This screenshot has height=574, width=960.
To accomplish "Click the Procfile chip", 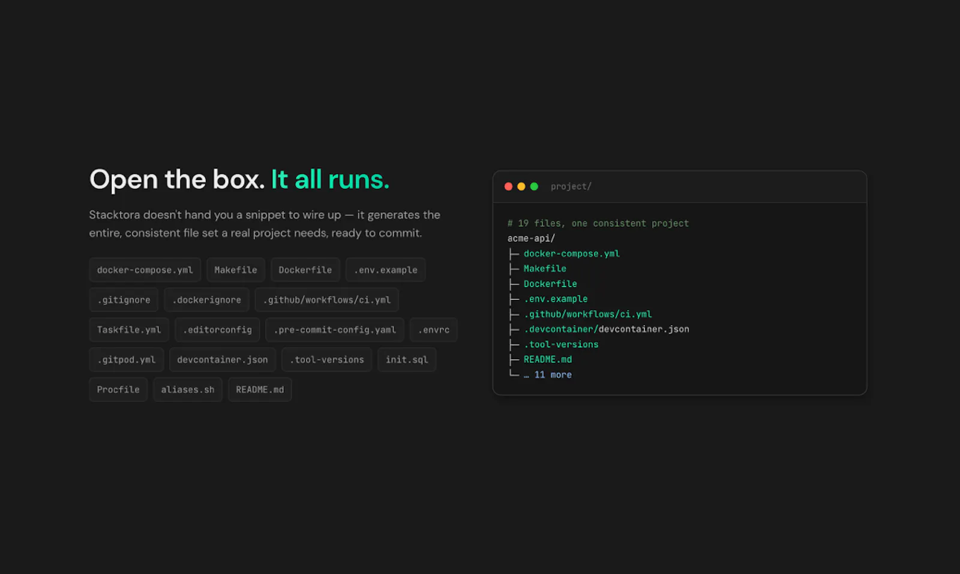I will pos(118,390).
